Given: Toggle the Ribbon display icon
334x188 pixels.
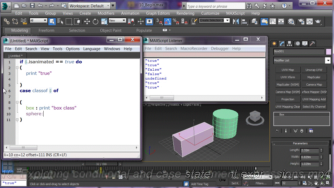Looking at the screenshot, I should point(264,21).
